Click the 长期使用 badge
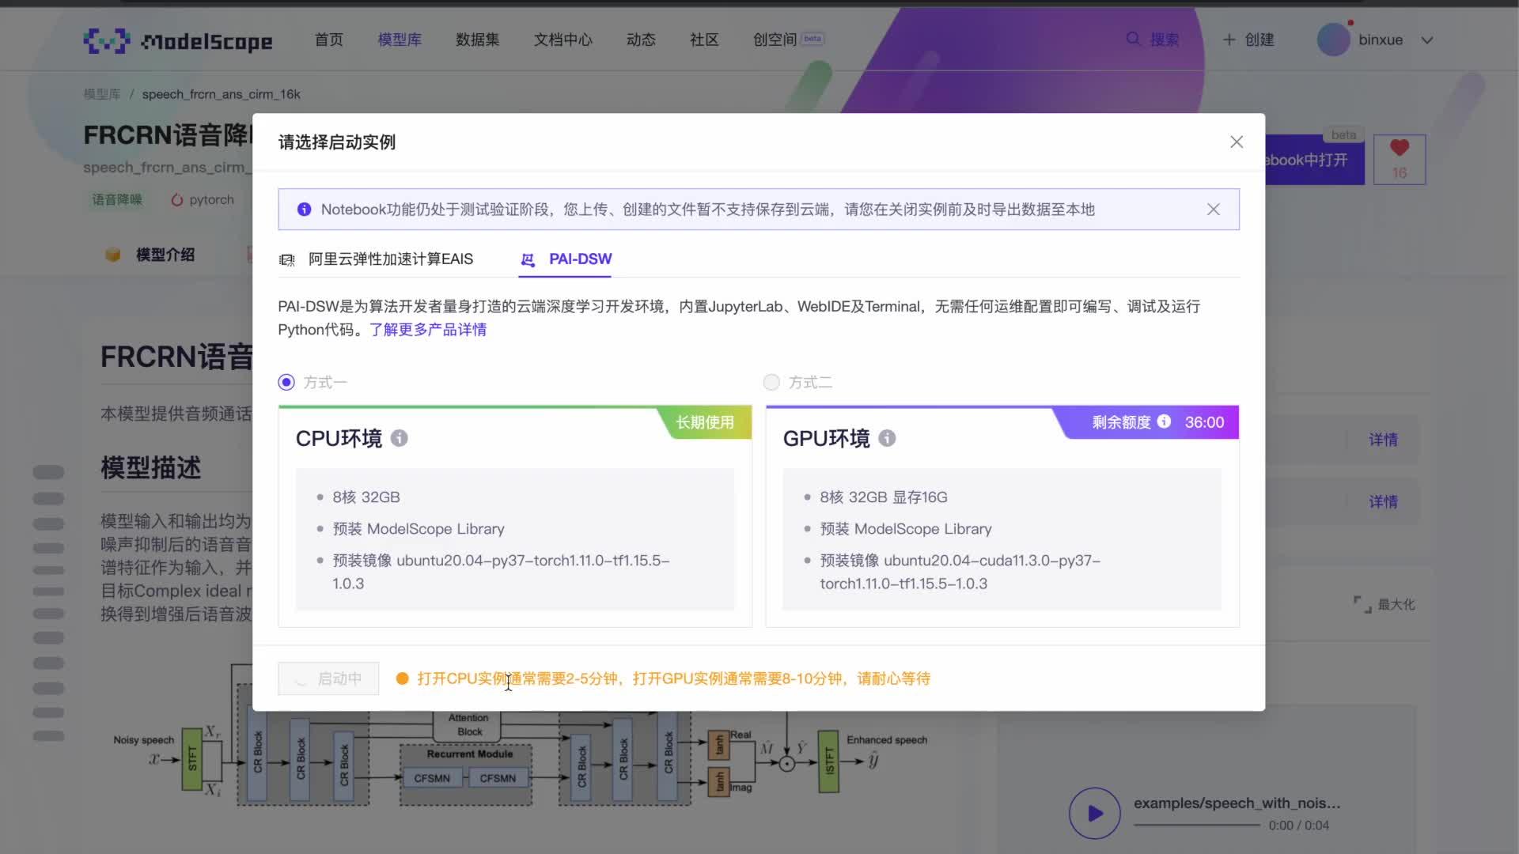 (x=704, y=422)
